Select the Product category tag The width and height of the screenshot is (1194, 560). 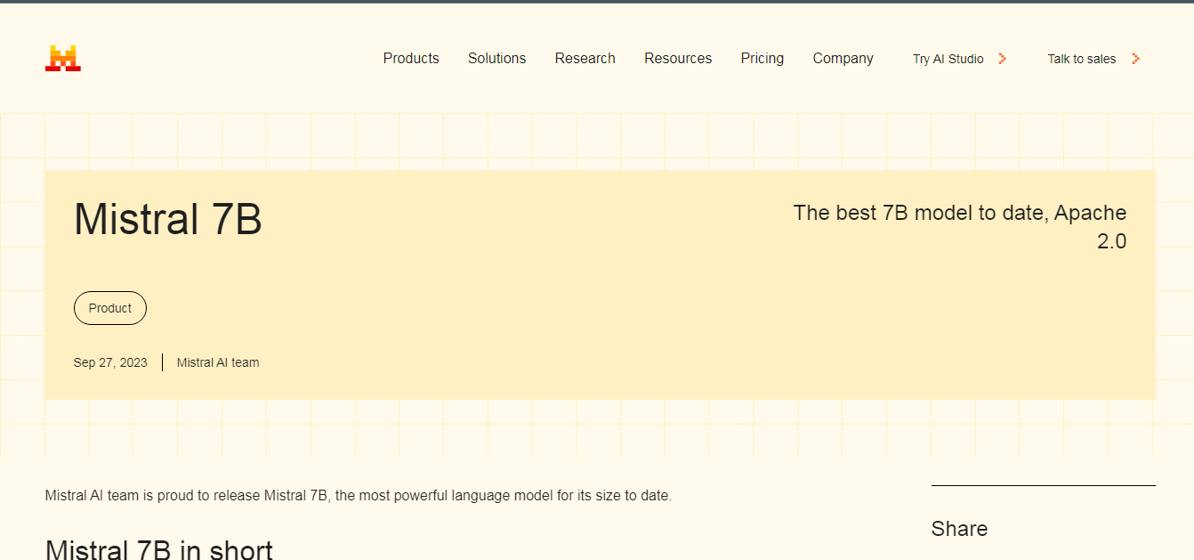[109, 308]
